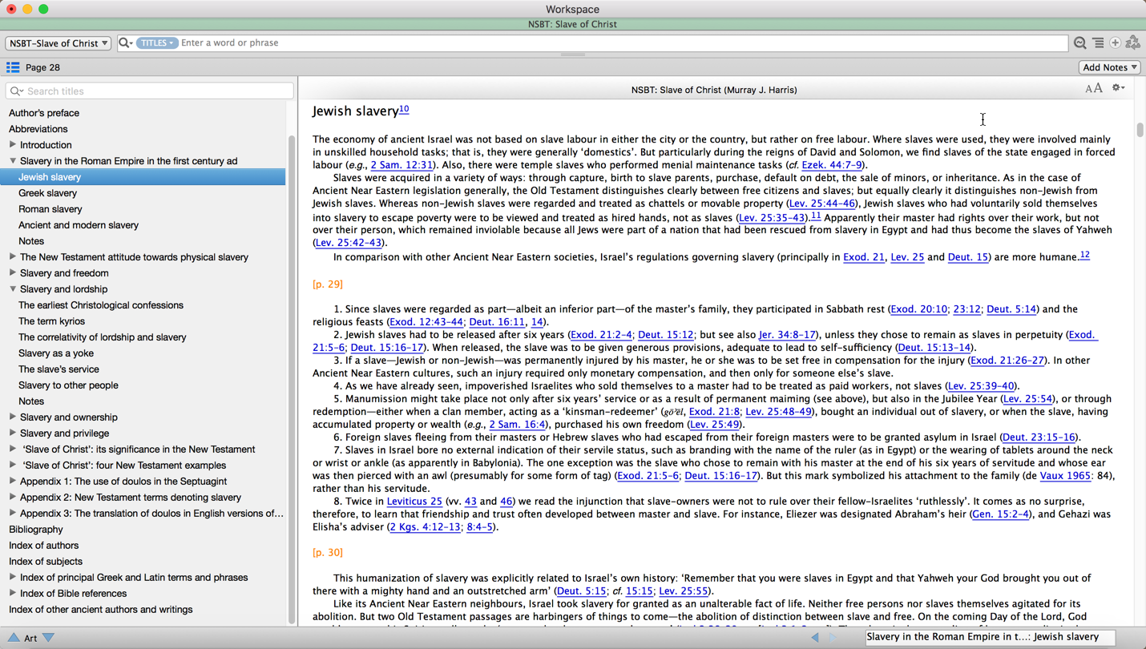This screenshot has height=649, width=1146.
Task: Click the Search titles field
Action: coord(149,91)
